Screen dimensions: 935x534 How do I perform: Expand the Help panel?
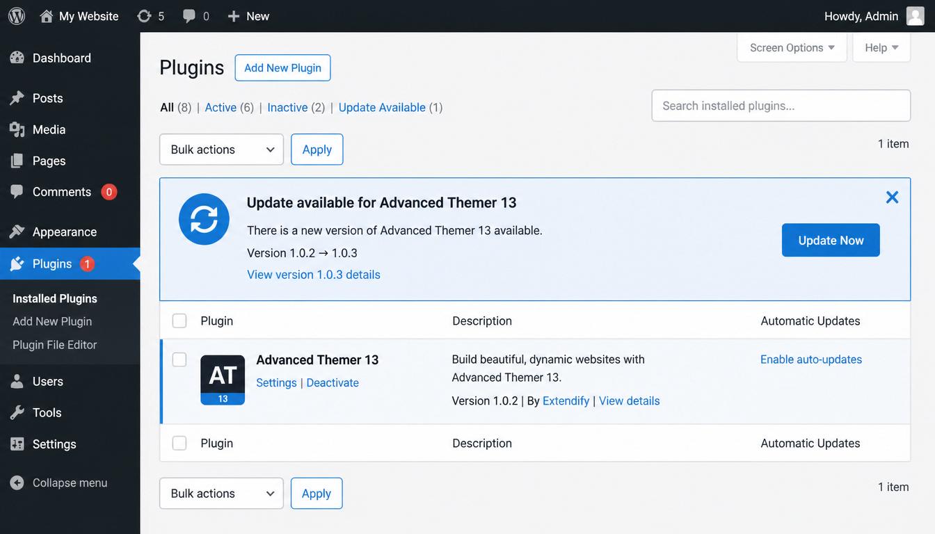pyautogui.click(x=881, y=47)
